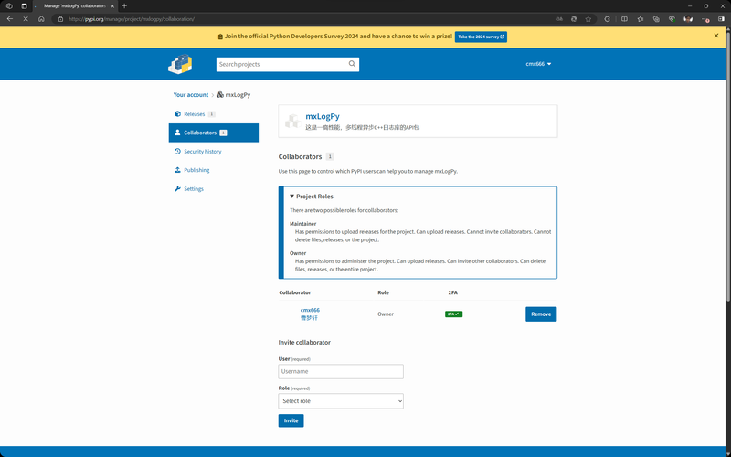Click the Maintainer role term
Viewport: 731px width, 457px height.
(303, 223)
